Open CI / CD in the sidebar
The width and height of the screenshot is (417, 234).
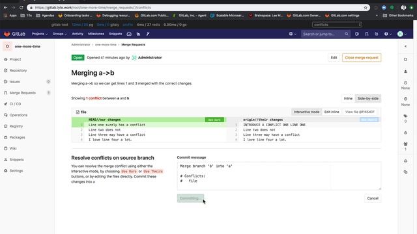(15, 104)
